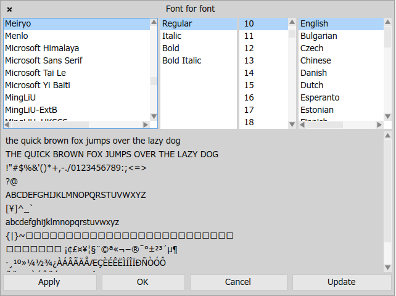
Task: Click language list scroll left arrow
Action: tap(302, 125)
